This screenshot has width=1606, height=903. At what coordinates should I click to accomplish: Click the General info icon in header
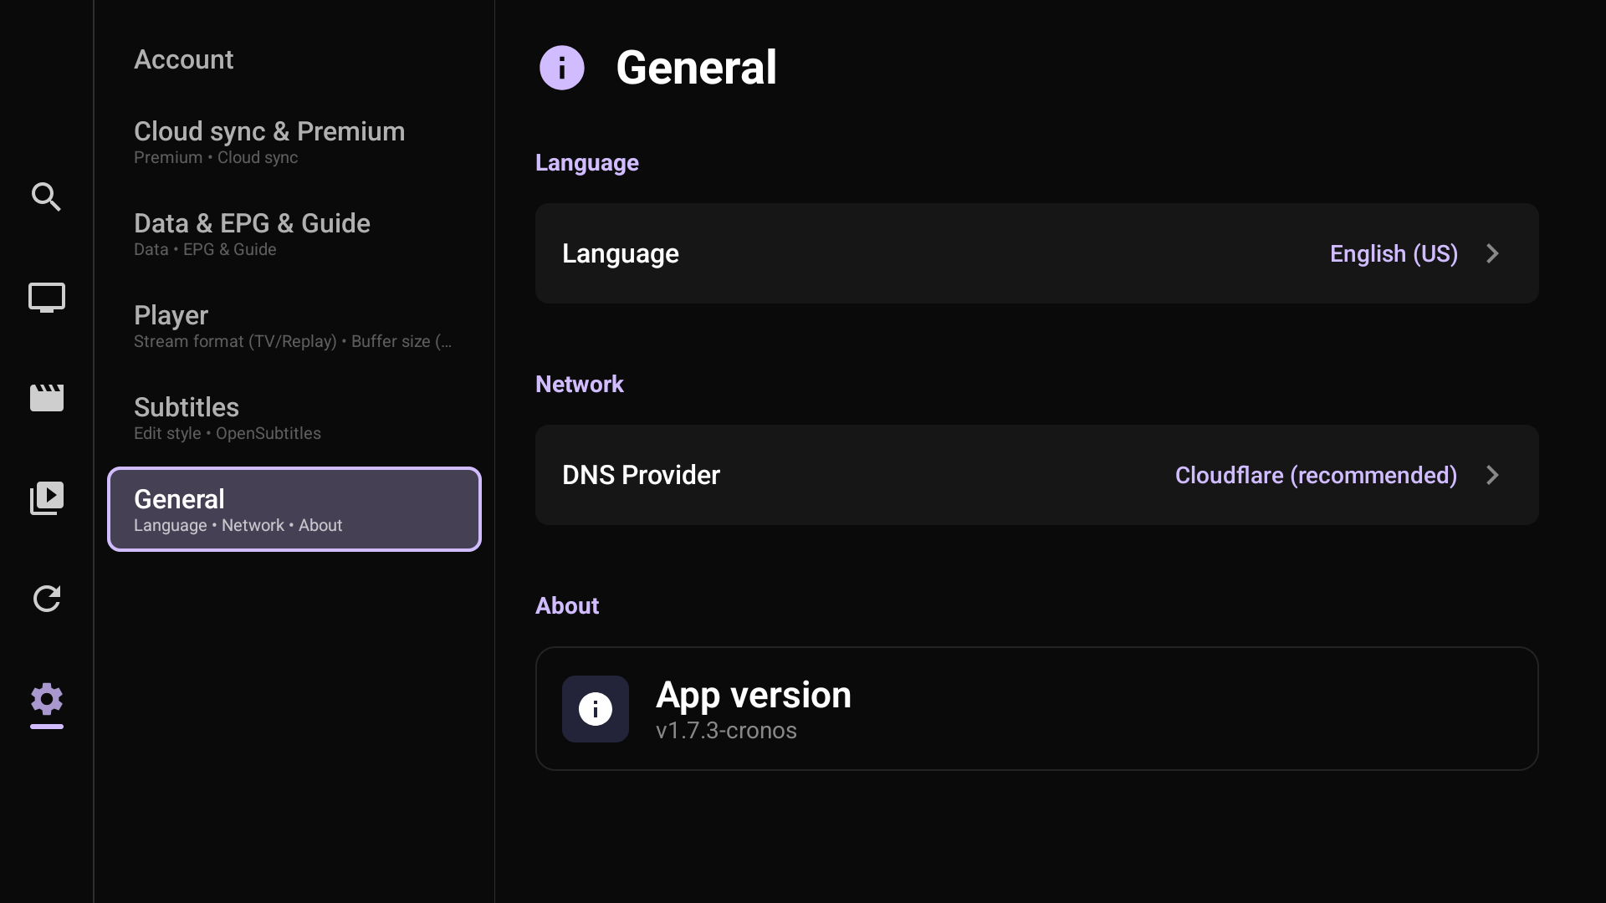click(x=561, y=67)
